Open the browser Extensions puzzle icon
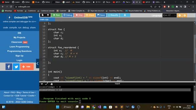The image size is (196, 110). (x=177, y=7)
